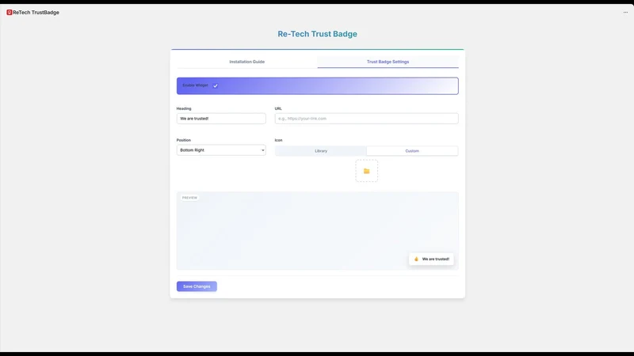Toggle the Enable Widget checkbox
Image resolution: width=634 pixels, height=356 pixels.
216,85
